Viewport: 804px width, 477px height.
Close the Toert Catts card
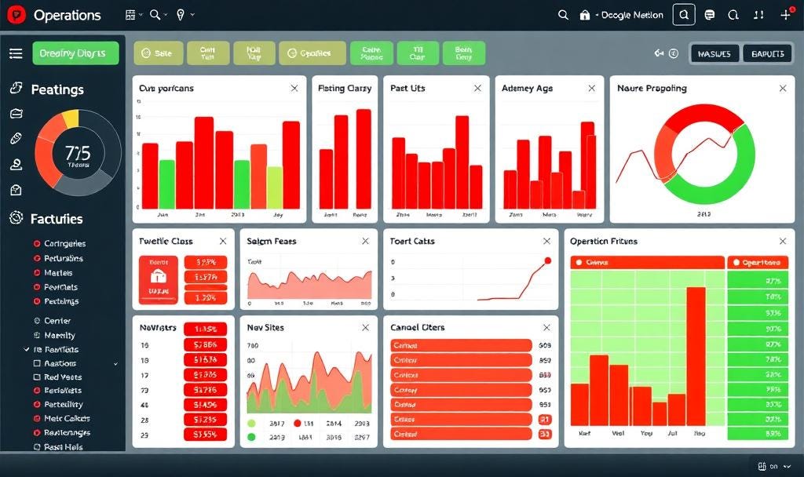click(546, 241)
